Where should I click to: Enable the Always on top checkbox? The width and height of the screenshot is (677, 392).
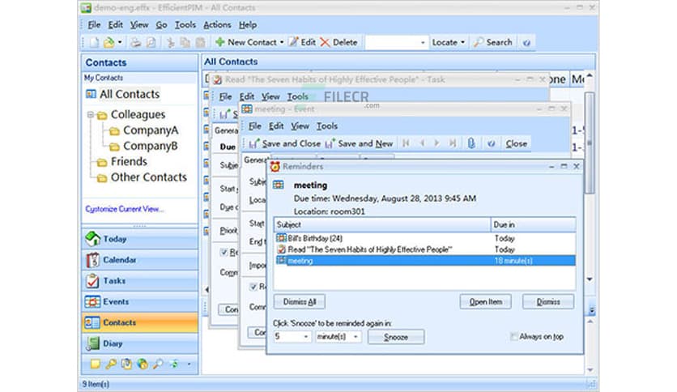point(515,337)
